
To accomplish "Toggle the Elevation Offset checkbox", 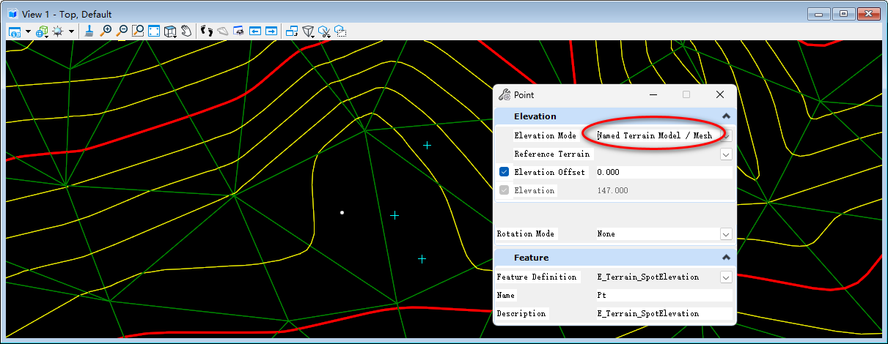I will 504,172.
